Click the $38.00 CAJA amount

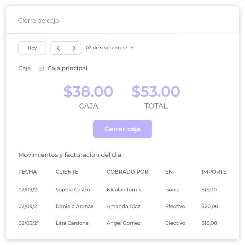[88, 92]
